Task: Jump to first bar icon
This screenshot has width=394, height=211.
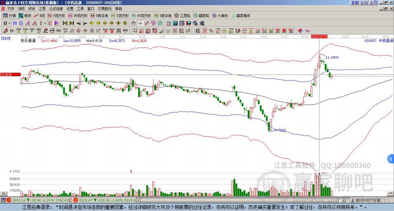Action: coord(65,23)
